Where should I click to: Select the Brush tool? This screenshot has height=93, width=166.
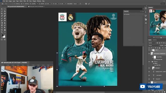[2, 18]
